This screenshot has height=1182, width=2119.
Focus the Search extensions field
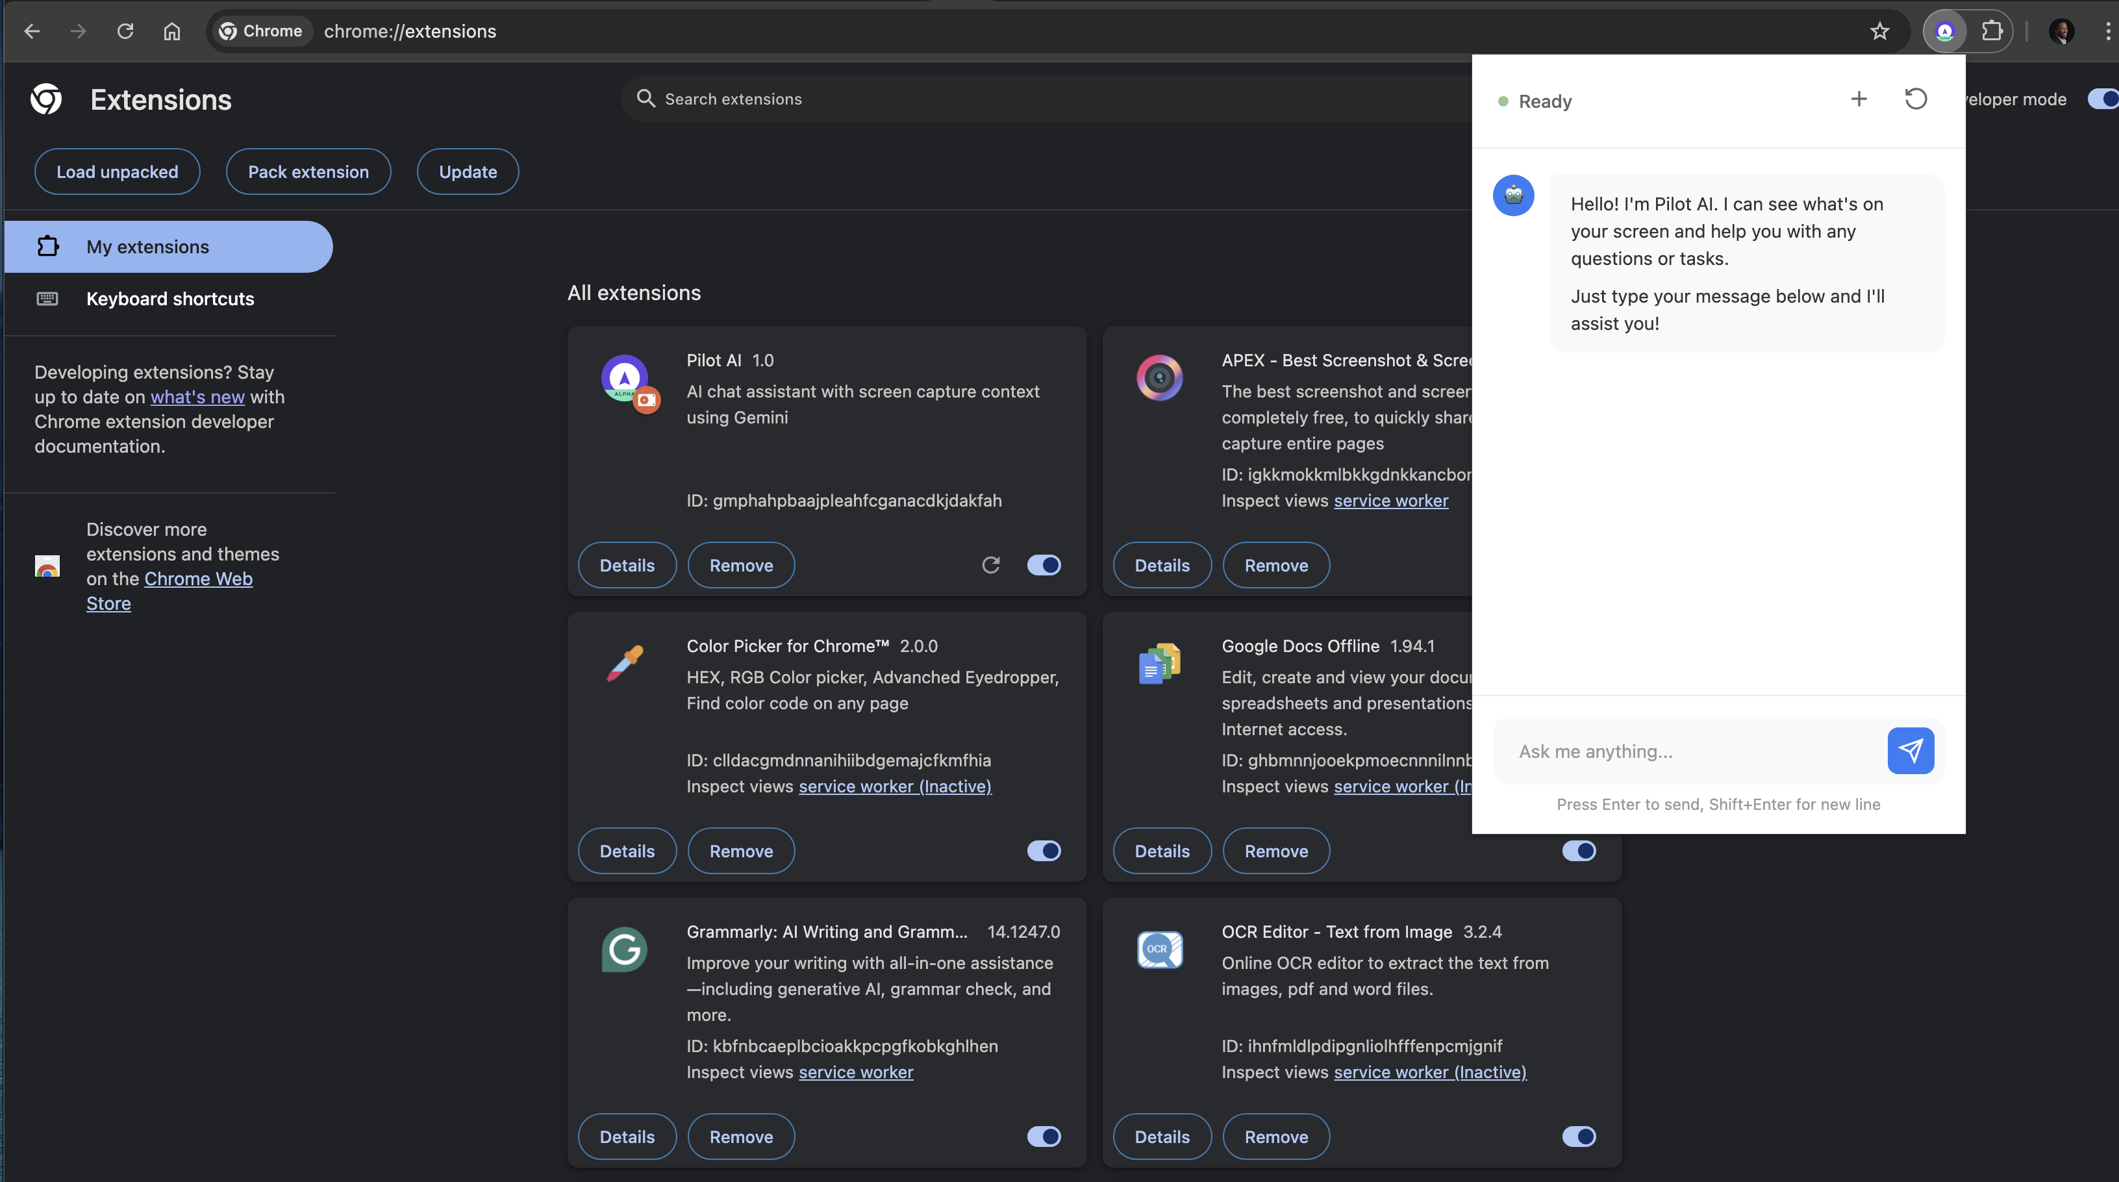pos(1045,99)
